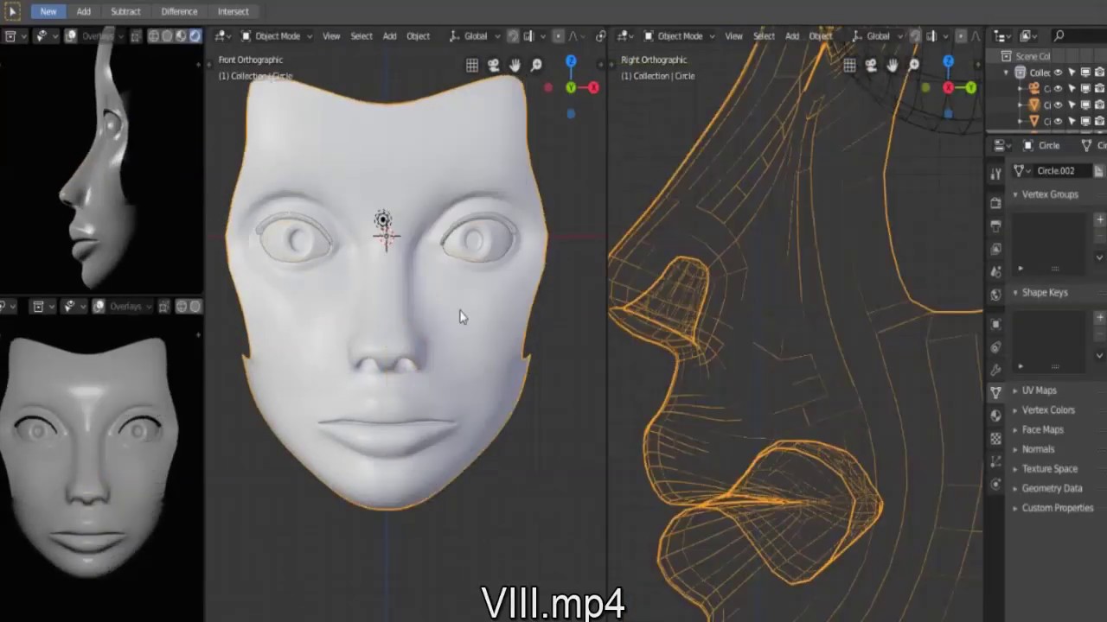Open Select menu in Front Orthographic viewport
Screen dimensions: 1107x622
pos(362,36)
